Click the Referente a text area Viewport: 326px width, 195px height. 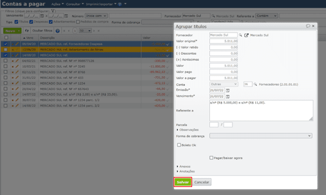[x=261, y=110]
